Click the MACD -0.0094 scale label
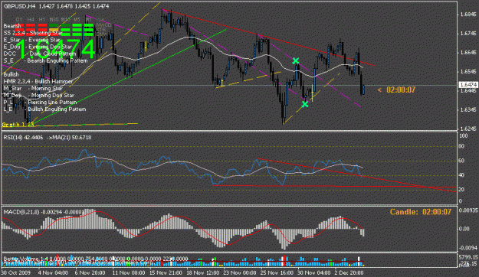Image resolution: width=479 pixels, height=277 pixels. pos(468,248)
